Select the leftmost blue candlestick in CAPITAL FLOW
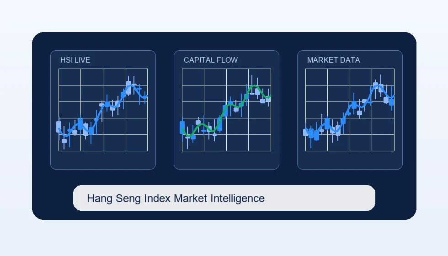The height and width of the screenshot is (256, 448). click(x=182, y=128)
